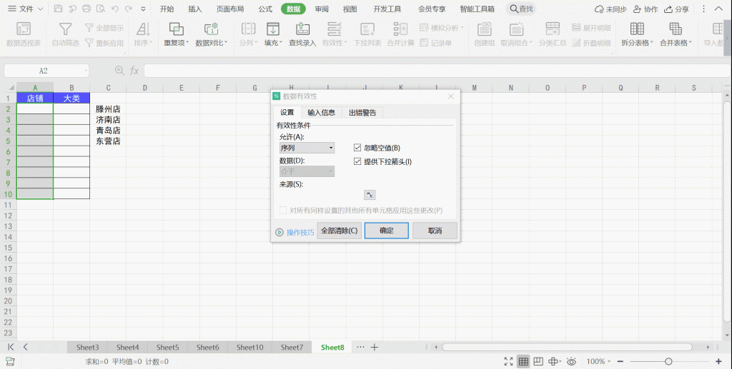Click the zoom slider handle in status bar
Screen dimensions: 732x369
[x=668, y=362]
